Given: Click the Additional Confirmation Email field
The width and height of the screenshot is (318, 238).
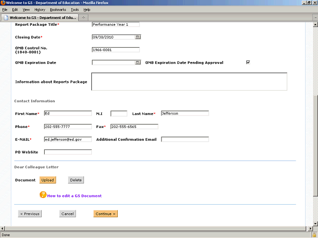Looking at the screenshot, I should (185, 139).
